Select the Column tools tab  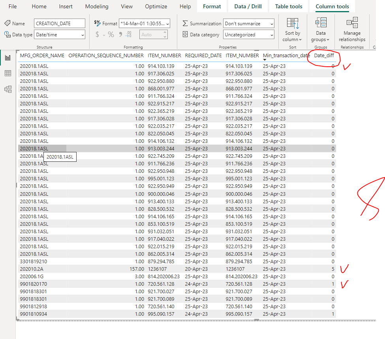click(x=332, y=6)
